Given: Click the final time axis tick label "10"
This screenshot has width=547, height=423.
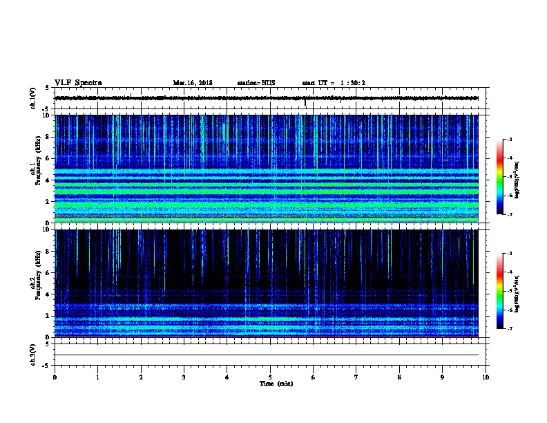Looking at the screenshot, I should [486, 377].
